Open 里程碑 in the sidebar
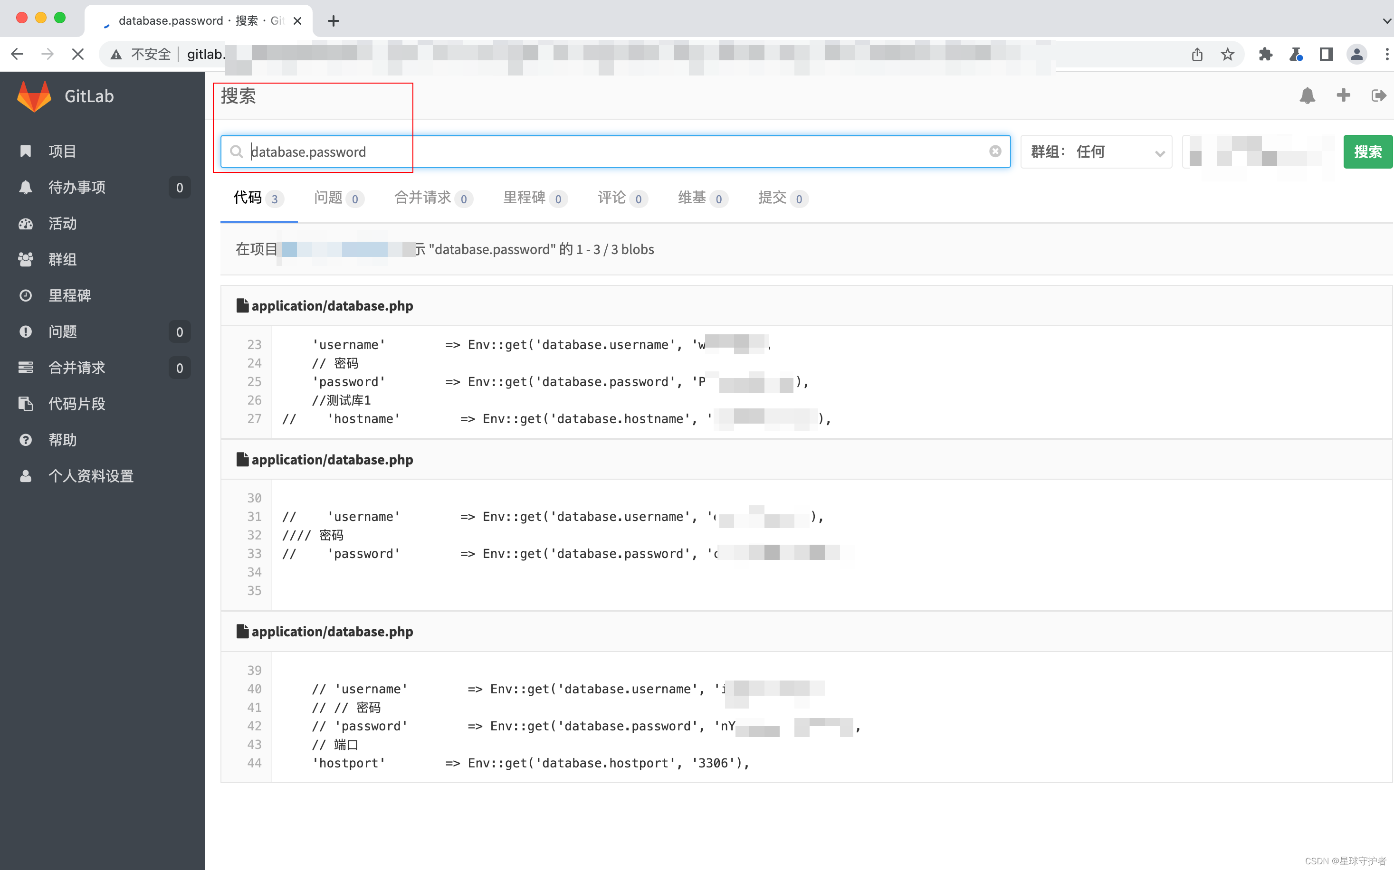 pyautogui.click(x=70, y=295)
